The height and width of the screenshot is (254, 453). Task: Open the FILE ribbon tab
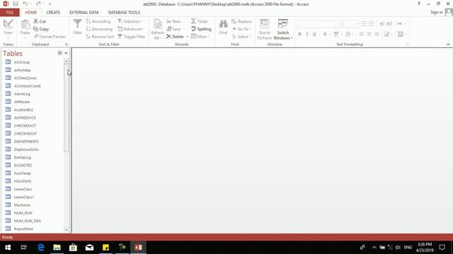9,13
